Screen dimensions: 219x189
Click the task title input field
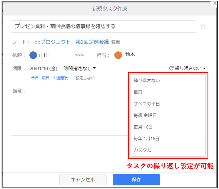pyautogui.click(x=103, y=27)
